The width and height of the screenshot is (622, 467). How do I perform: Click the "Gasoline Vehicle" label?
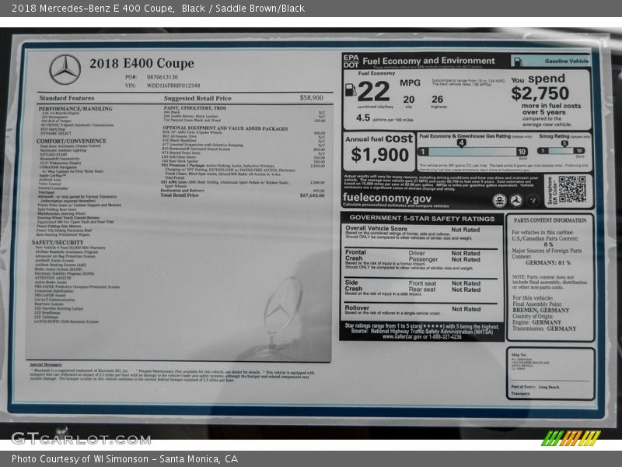click(x=567, y=61)
